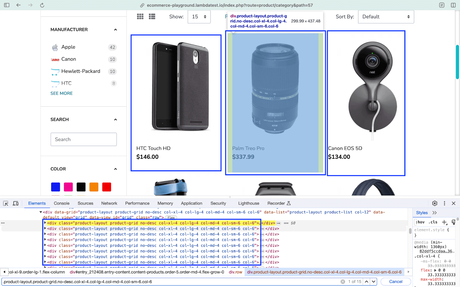Open the Security tab
The image size is (460, 287).
(218, 203)
